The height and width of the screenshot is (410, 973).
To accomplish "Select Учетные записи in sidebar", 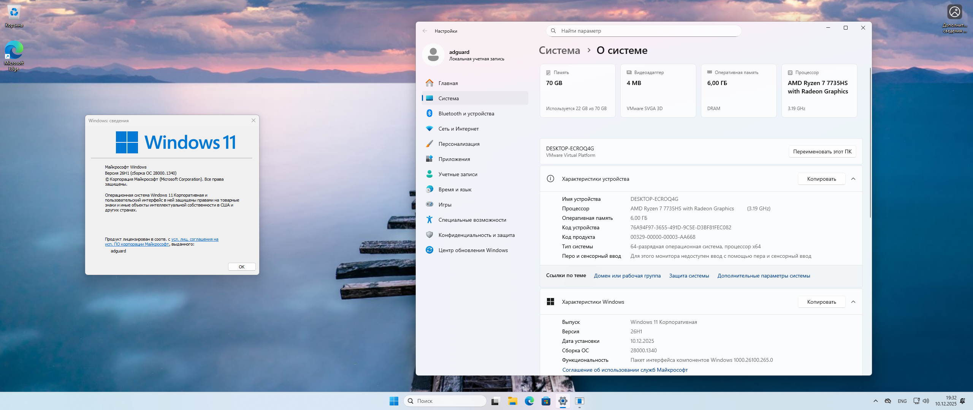I will pos(458,174).
